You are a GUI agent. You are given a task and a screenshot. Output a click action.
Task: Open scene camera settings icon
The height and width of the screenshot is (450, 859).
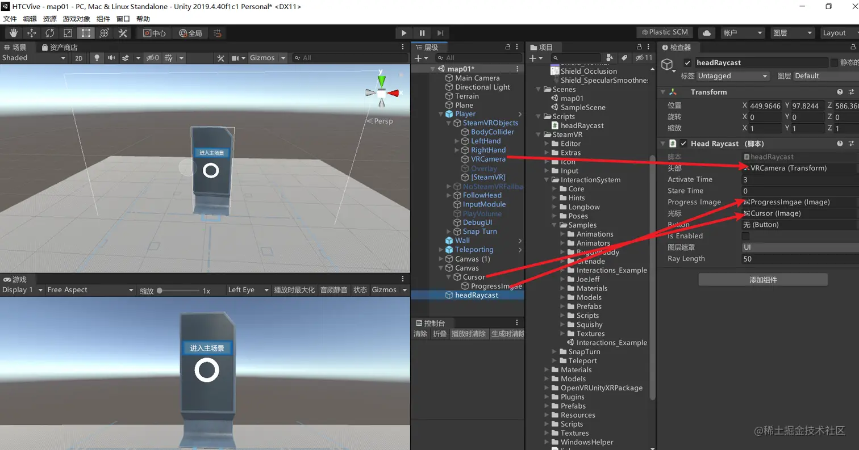tap(236, 58)
